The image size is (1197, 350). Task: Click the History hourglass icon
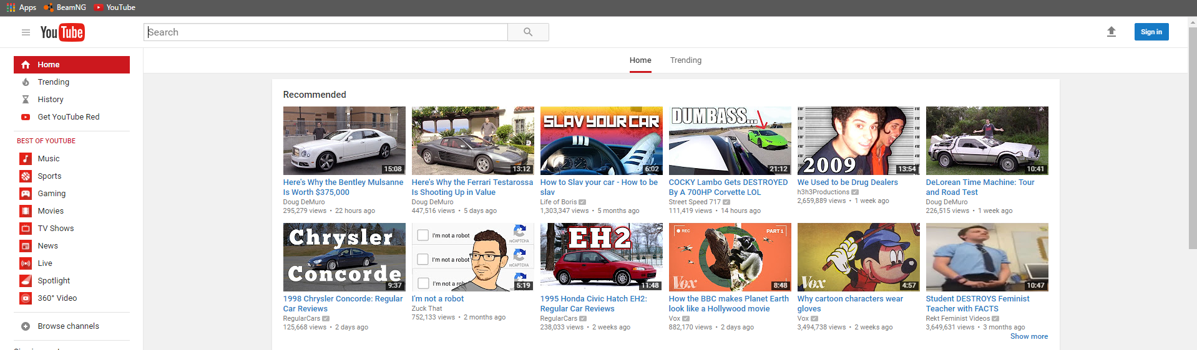tap(26, 100)
